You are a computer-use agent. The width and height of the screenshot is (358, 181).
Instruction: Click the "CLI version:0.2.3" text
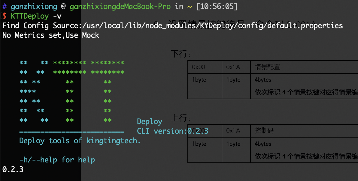point(173,131)
